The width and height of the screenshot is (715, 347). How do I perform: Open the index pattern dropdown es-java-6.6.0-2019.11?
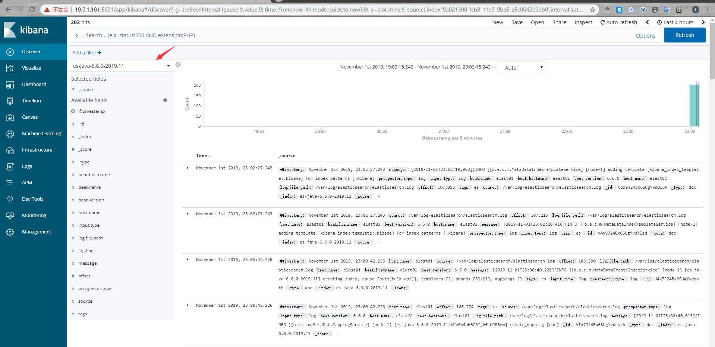[121, 66]
